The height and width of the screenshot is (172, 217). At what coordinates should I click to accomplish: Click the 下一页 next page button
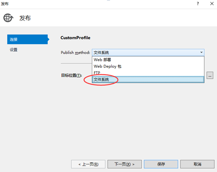click(124, 164)
